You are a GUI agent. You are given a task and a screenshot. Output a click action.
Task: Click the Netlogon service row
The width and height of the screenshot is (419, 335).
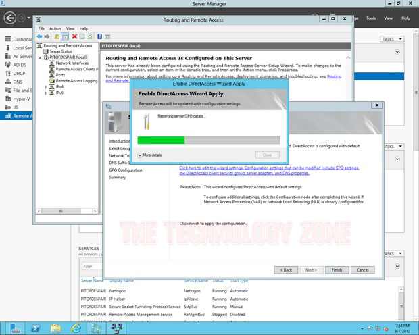(x=164, y=291)
